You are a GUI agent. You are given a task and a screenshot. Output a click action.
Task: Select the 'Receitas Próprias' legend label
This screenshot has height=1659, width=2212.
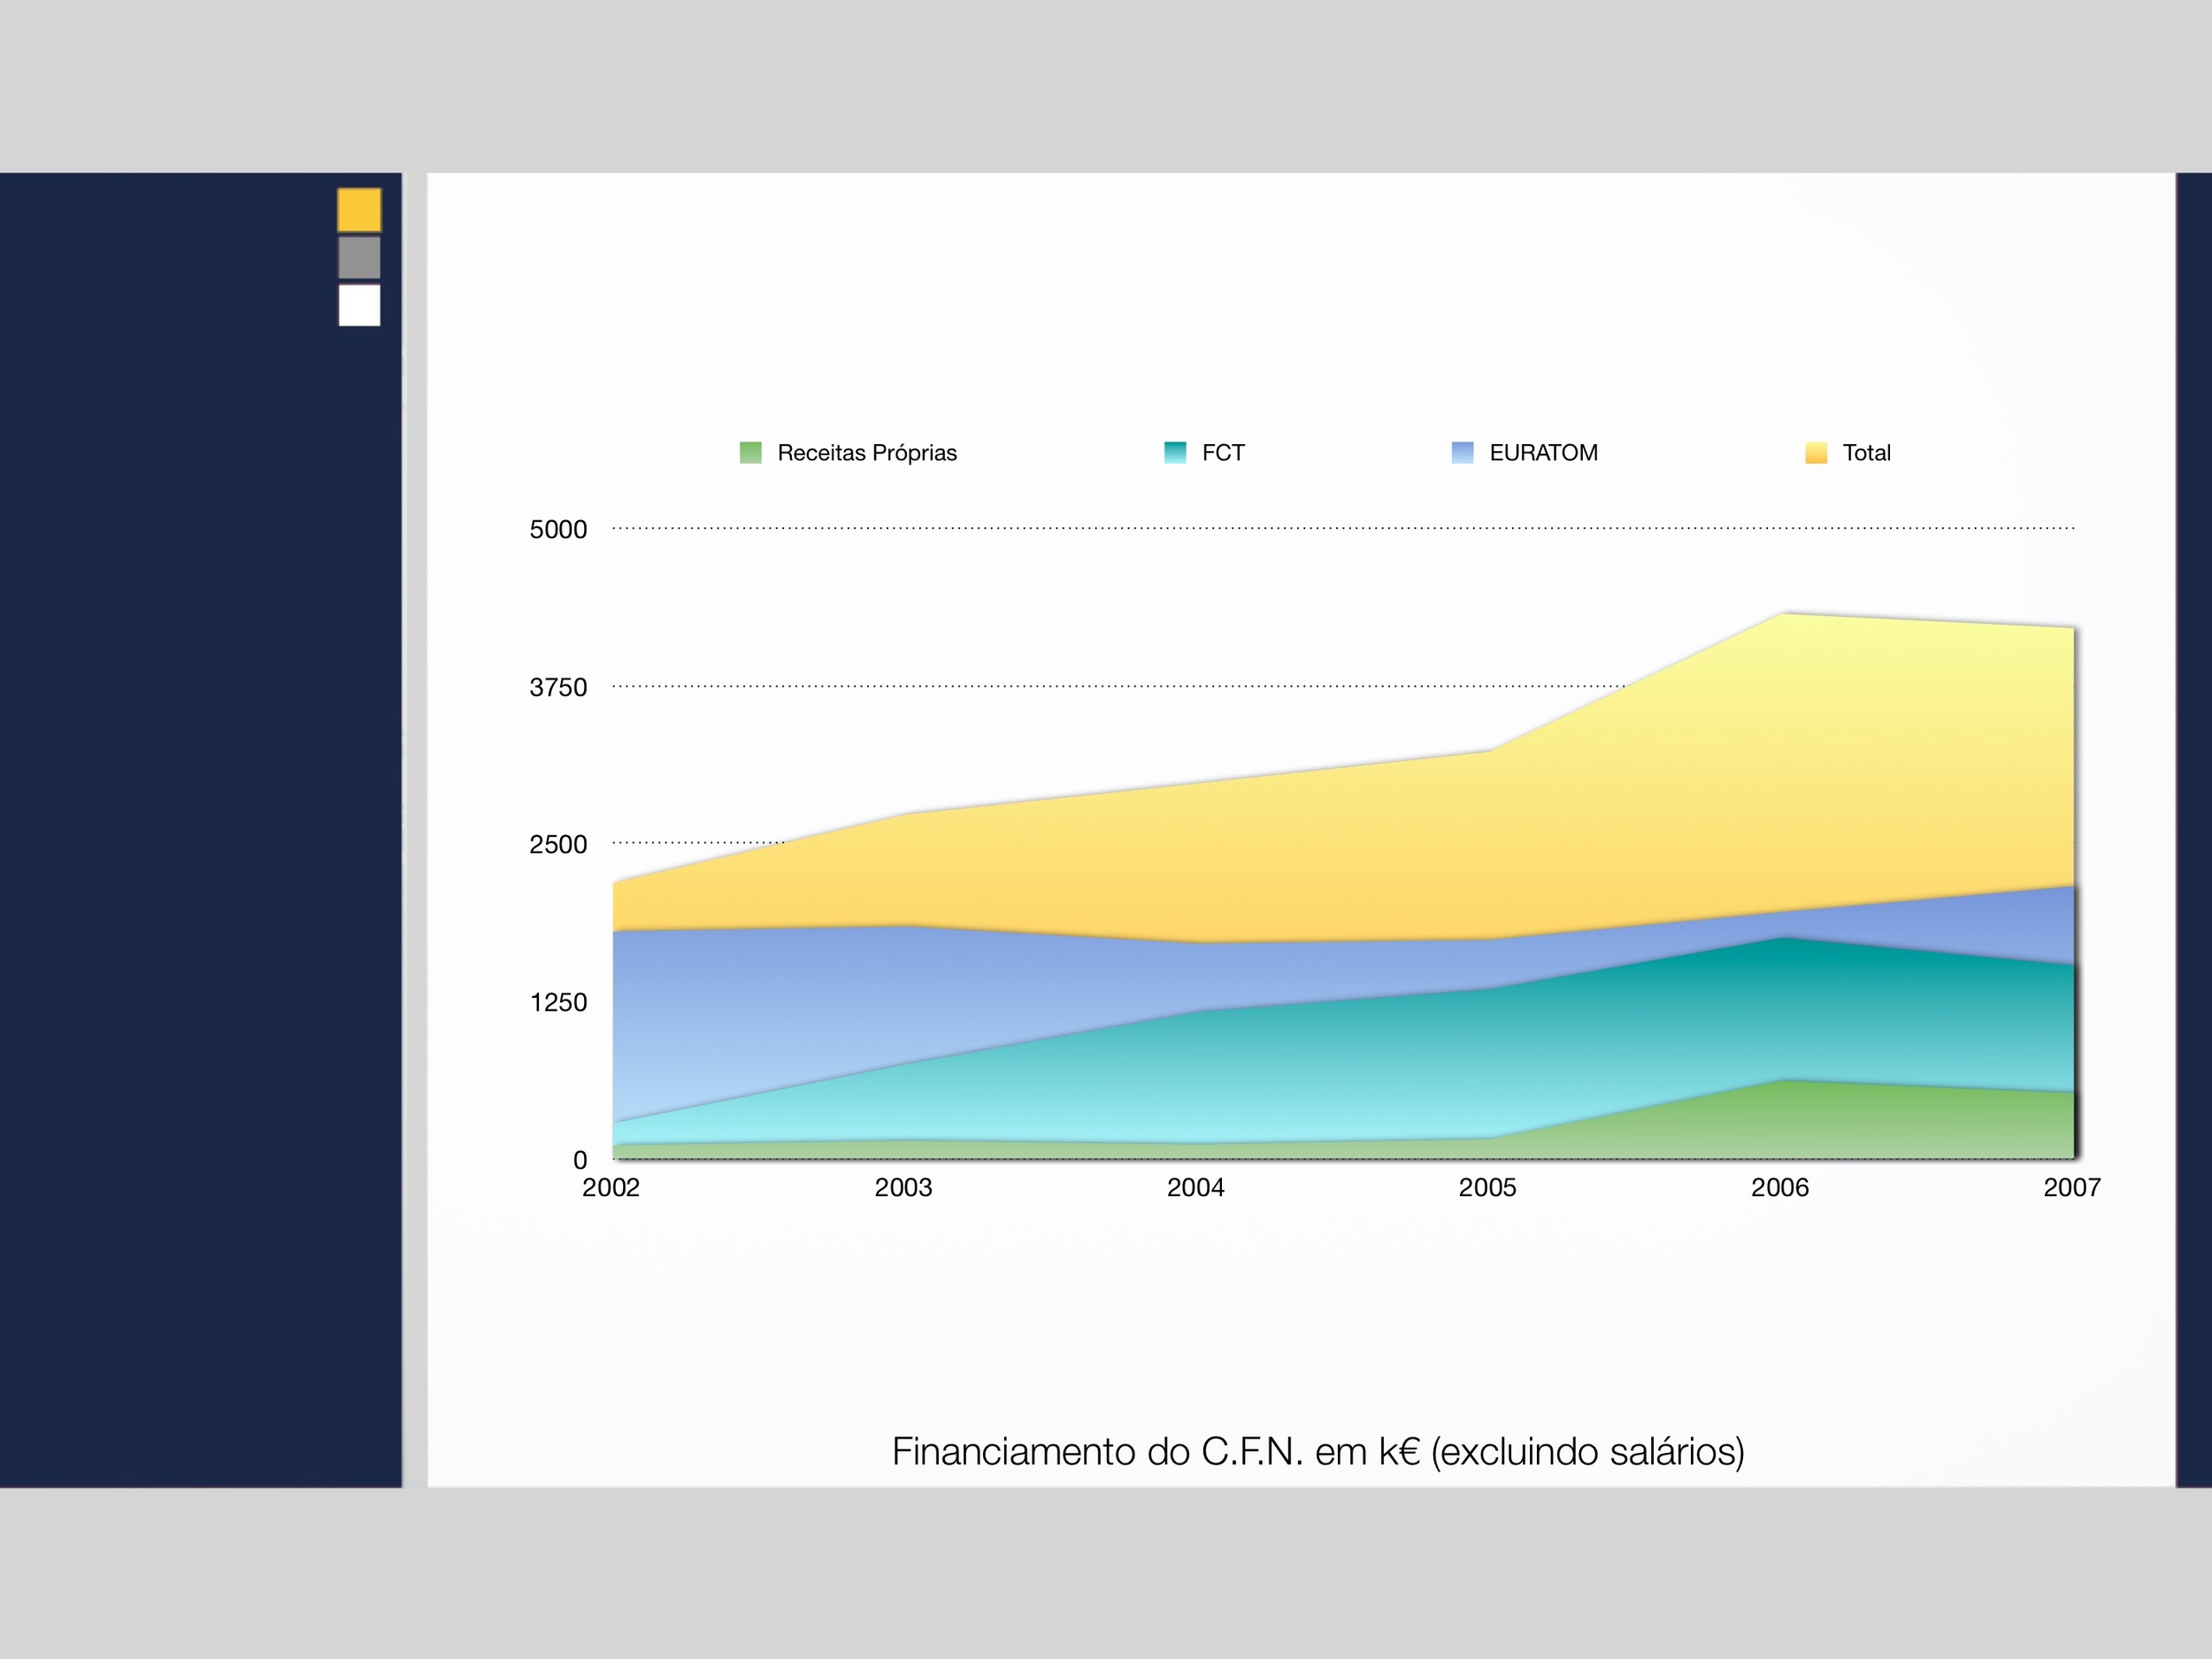click(x=867, y=453)
